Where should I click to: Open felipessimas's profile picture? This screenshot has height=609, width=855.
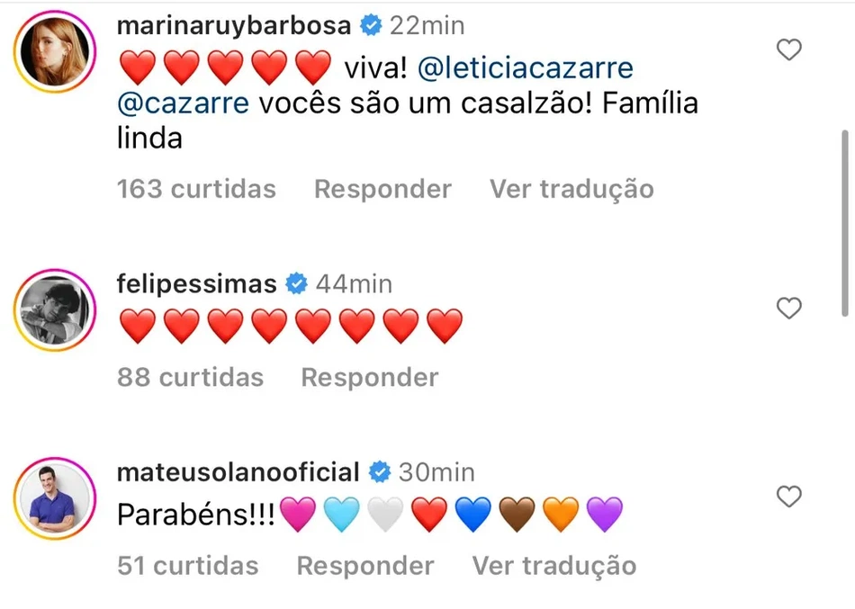pos(55,310)
